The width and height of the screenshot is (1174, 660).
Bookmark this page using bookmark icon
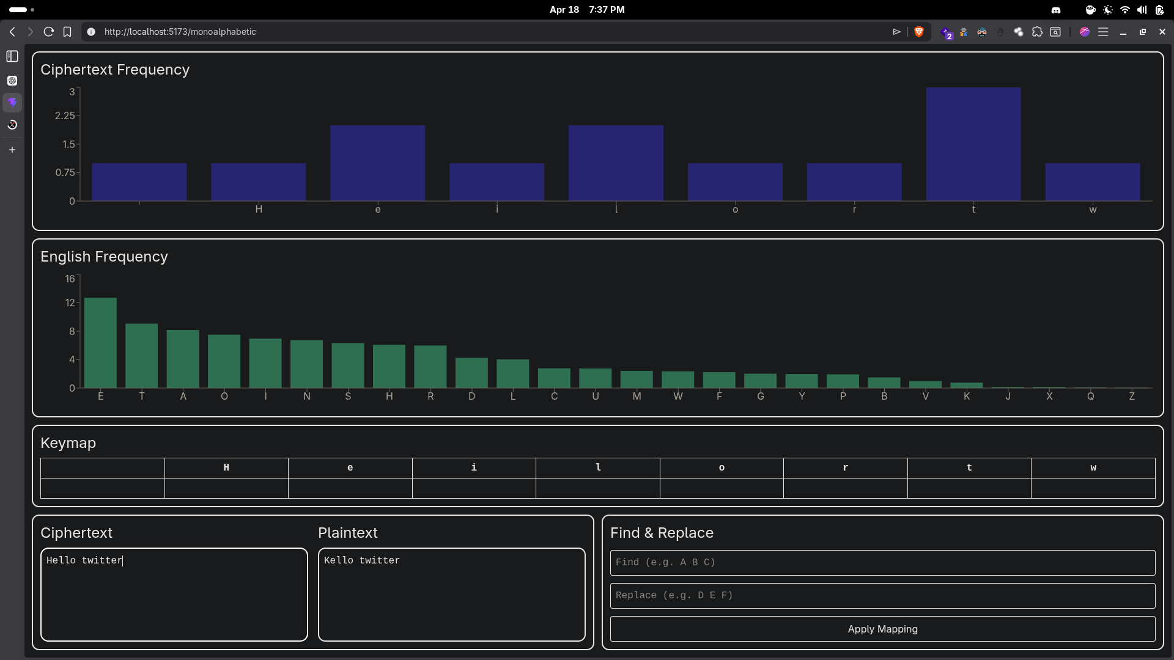(x=67, y=32)
